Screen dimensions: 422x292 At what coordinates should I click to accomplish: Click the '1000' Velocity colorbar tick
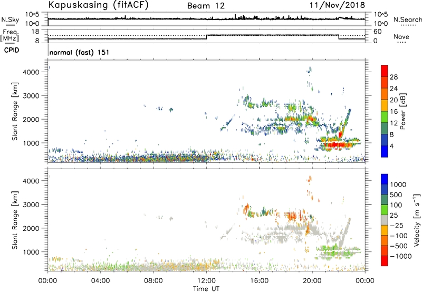pos(398,184)
